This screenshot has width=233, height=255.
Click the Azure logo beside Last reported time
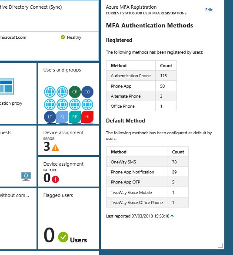[172, 216]
